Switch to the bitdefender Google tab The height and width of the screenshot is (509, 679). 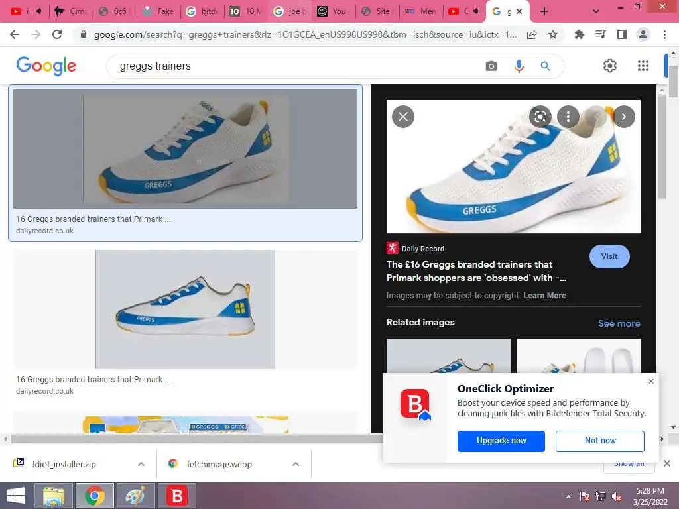click(202, 11)
